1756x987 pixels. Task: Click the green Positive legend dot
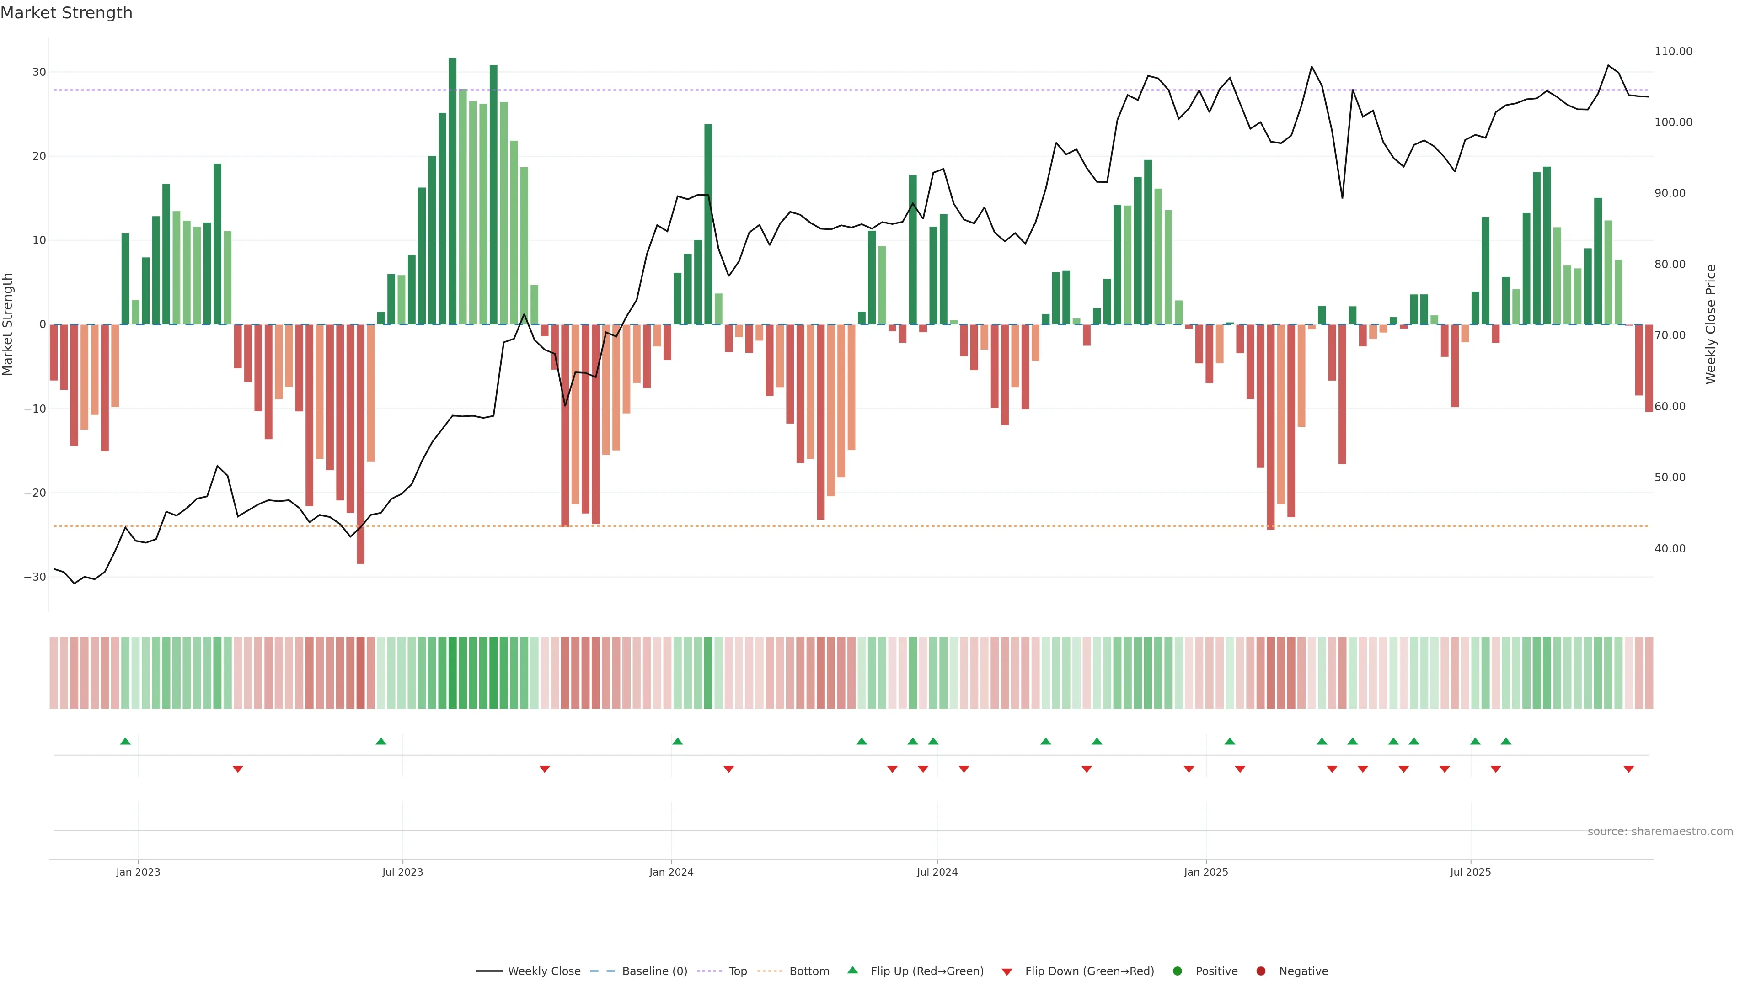tap(1177, 971)
